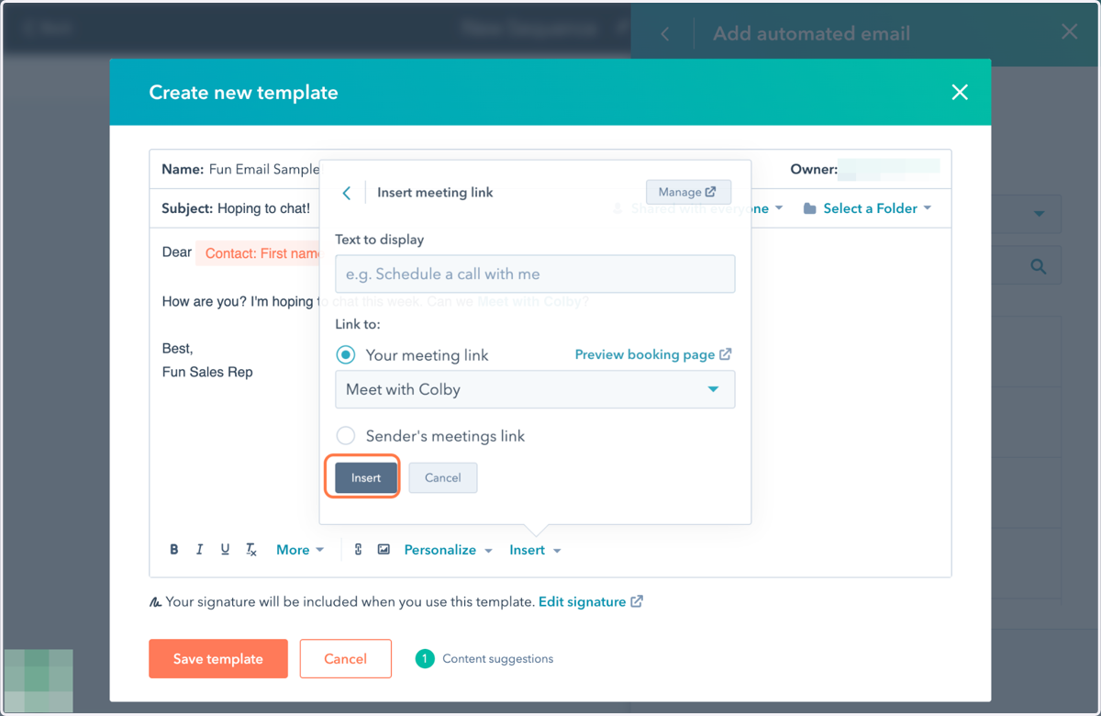This screenshot has width=1101, height=716.
Task: Apply italic formatting in the editor toolbar
Action: [x=199, y=550]
